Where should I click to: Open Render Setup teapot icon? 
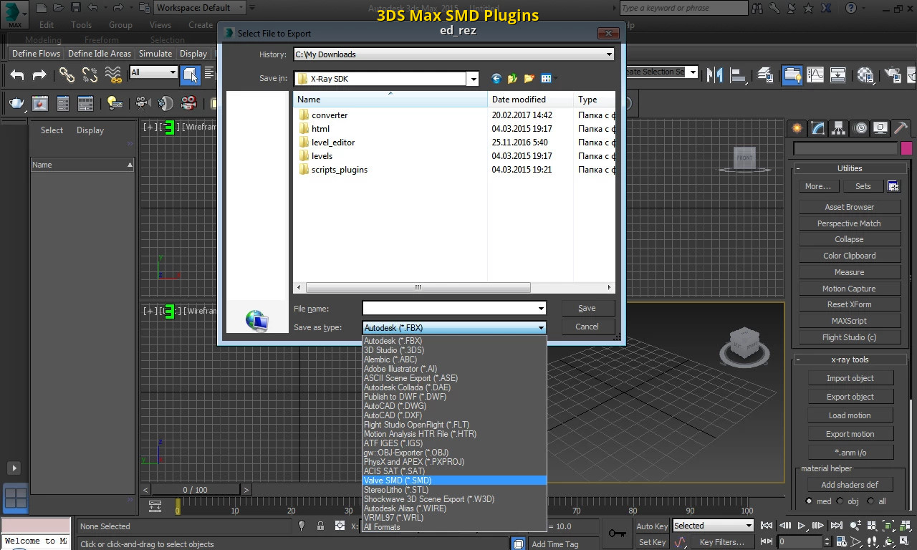(x=16, y=103)
